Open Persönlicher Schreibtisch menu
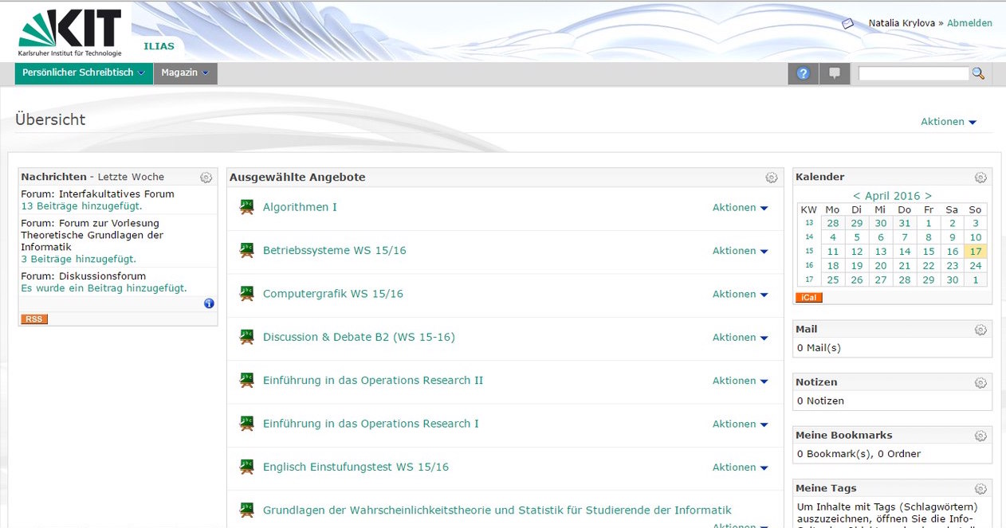Image resolution: width=1006 pixels, height=528 pixels. point(83,73)
